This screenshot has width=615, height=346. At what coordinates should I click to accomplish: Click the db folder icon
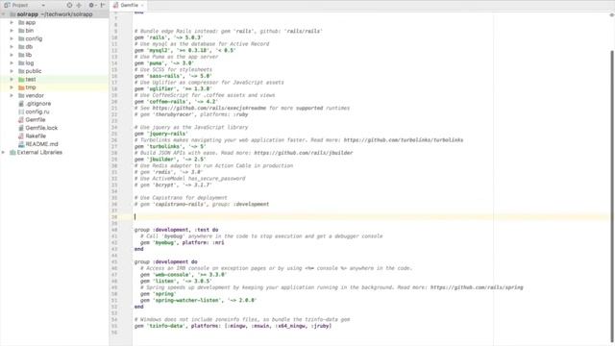21,47
